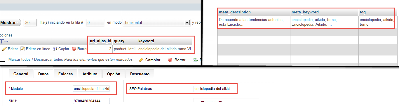Screen dimensions: 399x106
Task: Open the Editar link for the row
Action: click(x=13, y=49)
